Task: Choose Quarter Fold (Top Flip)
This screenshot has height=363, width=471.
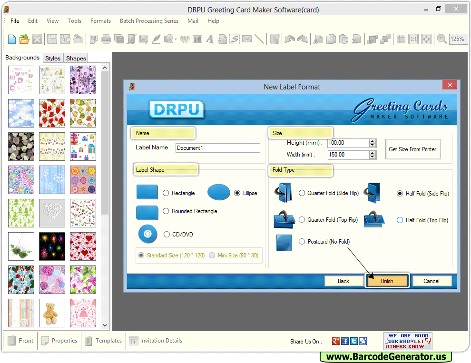Action: click(x=302, y=220)
